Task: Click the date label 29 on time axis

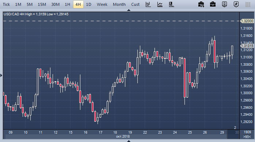Action: tap(222, 133)
